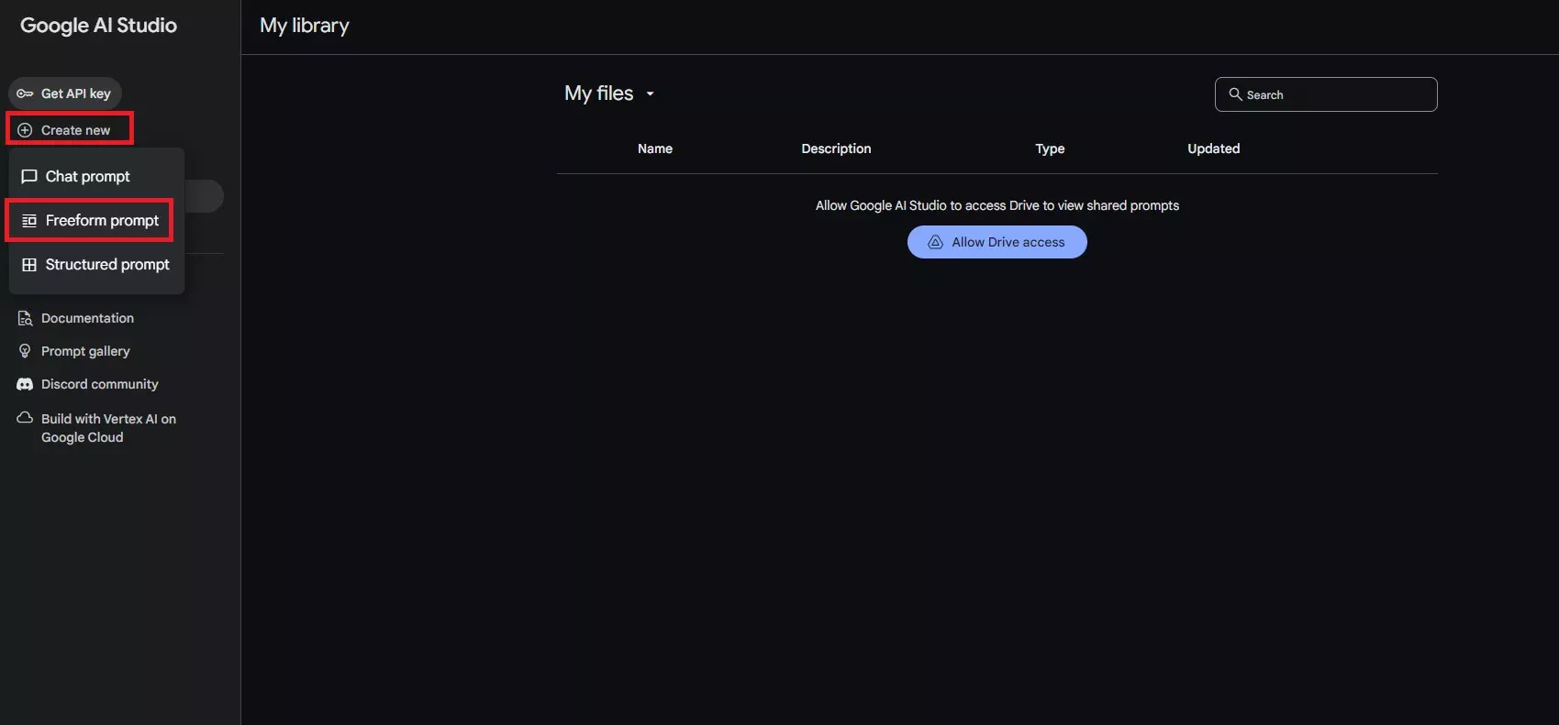The image size is (1559, 725).
Task: Select Chat prompt from the menu
Action: coord(88,176)
